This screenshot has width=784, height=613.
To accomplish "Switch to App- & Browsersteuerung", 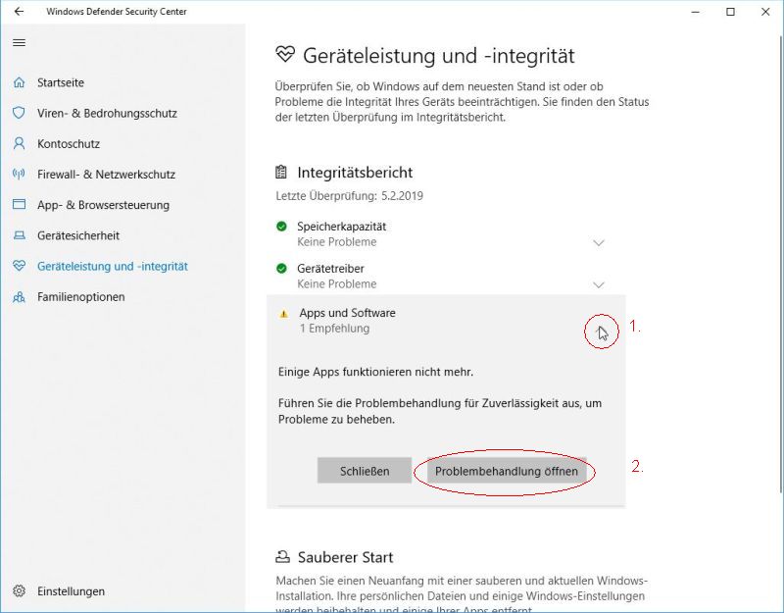I will (x=103, y=205).
